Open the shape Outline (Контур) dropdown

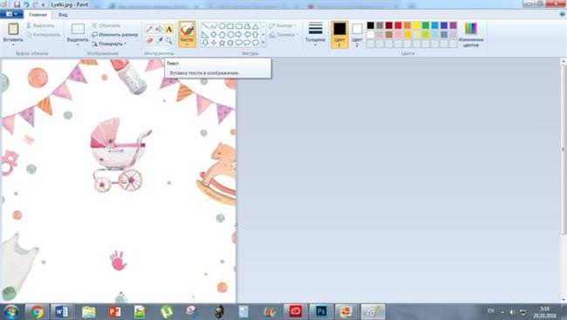pos(282,25)
